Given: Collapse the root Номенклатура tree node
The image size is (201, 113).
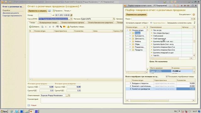Looking at the screenshot, I should click(127, 30).
